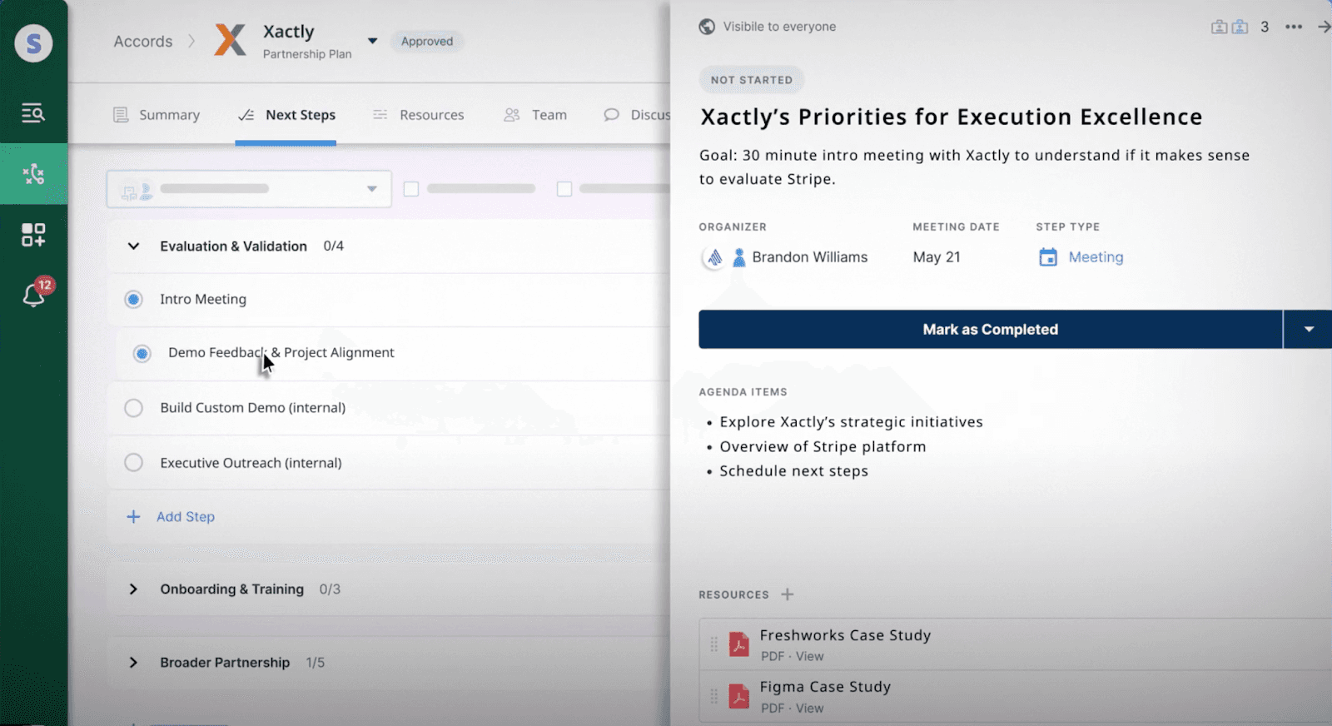Open the Team tab

coord(535,115)
